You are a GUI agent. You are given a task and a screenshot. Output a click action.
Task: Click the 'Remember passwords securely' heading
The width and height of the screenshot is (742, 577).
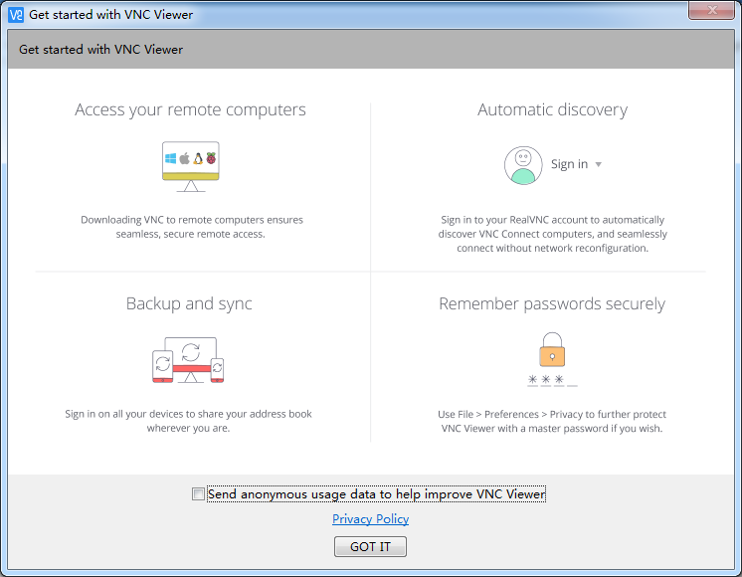point(552,303)
